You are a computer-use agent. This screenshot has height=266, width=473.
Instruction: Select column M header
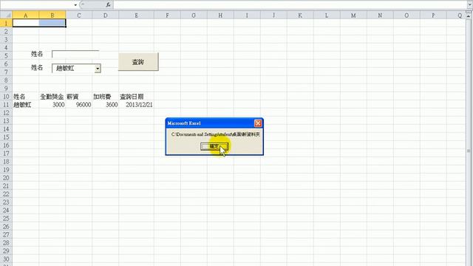[x=353, y=15]
